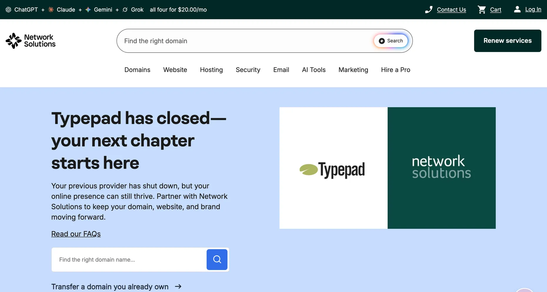547x292 pixels.
Task: Click the Grok logo icon
Action: 125,10
